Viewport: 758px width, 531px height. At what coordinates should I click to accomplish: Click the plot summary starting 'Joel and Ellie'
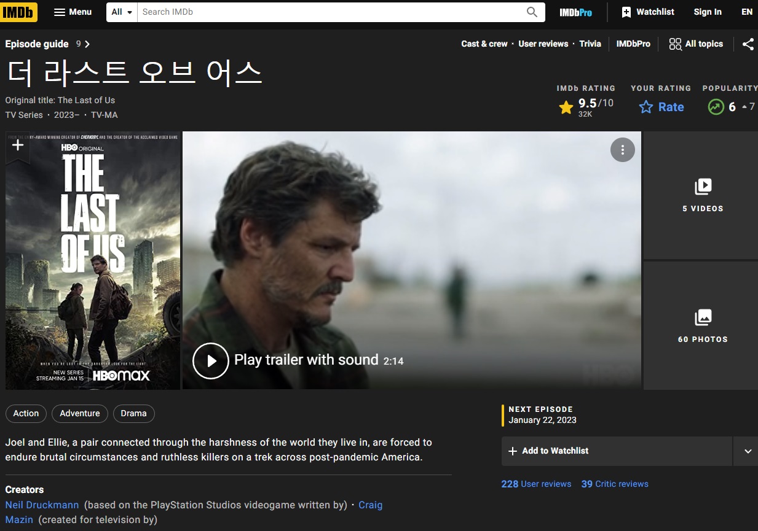coord(218,450)
